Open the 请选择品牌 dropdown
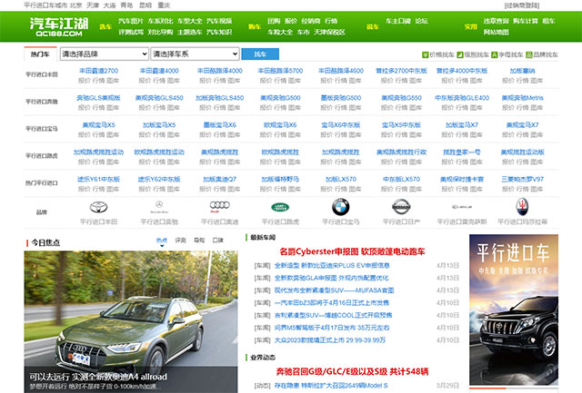This screenshot has width=582, height=393. 103,54
